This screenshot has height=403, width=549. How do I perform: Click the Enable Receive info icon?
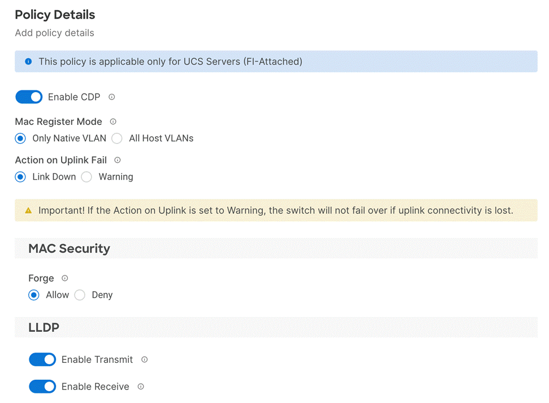141,387
